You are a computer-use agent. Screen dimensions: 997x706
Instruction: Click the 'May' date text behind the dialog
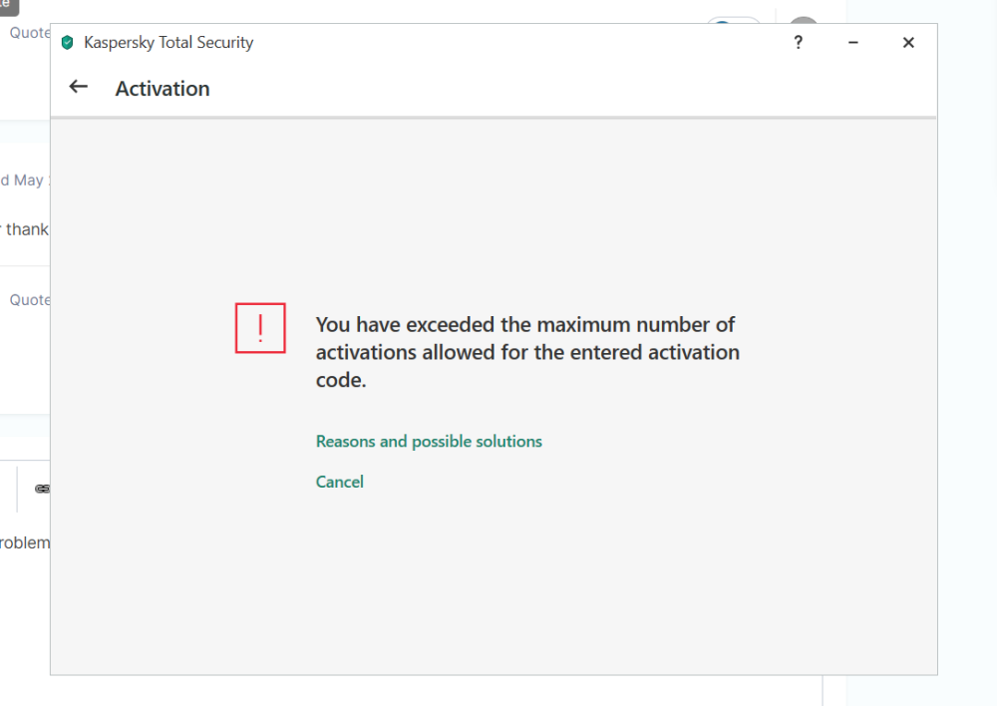30,179
